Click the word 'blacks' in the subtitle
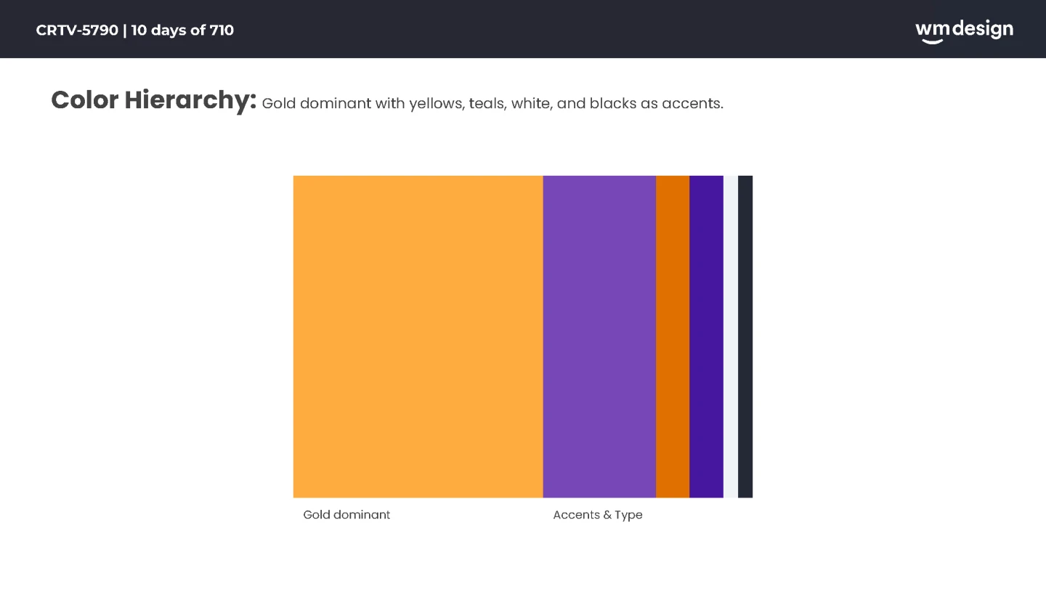 tap(613, 104)
